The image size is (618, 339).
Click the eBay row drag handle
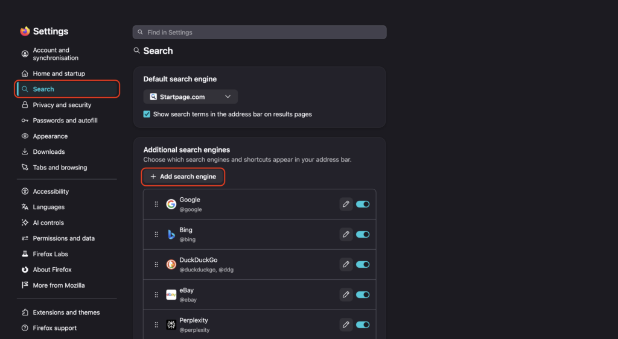click(x=156, y=294)
